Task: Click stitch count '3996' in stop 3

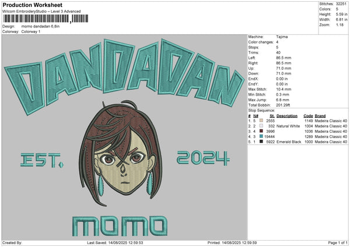Action: (x=270, y=131)
